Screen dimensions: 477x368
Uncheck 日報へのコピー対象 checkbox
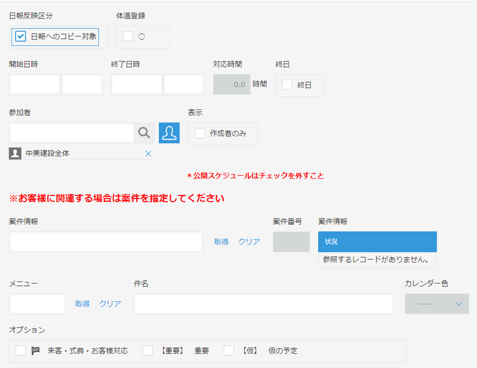(21, 36)
